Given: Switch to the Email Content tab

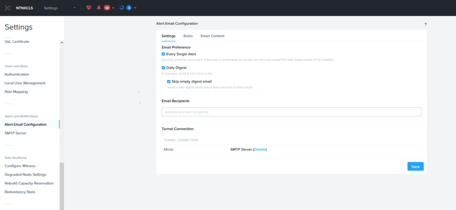Looking at the screenshot, I should click(x=212, y=36).
